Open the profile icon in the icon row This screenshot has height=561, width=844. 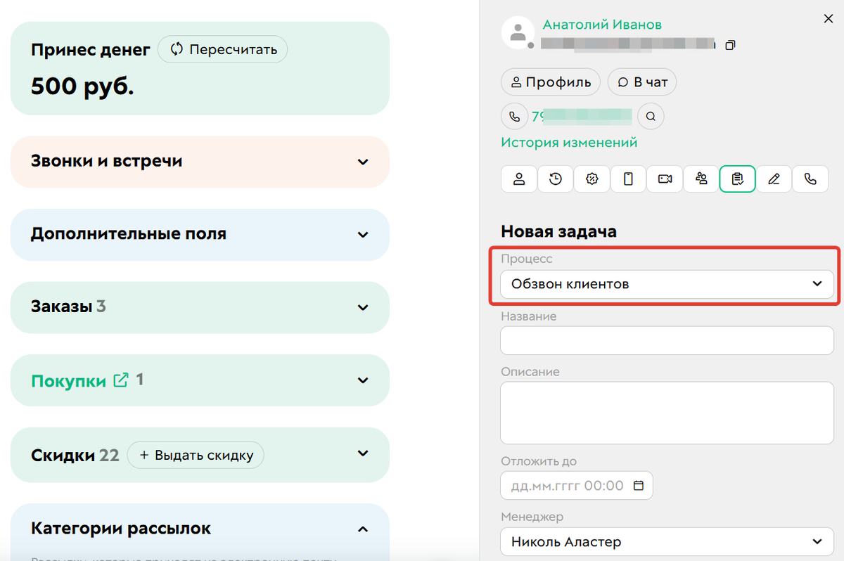coord(518,179)
